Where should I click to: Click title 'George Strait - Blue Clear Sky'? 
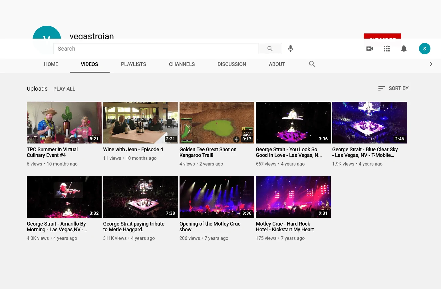click(365, 152)
